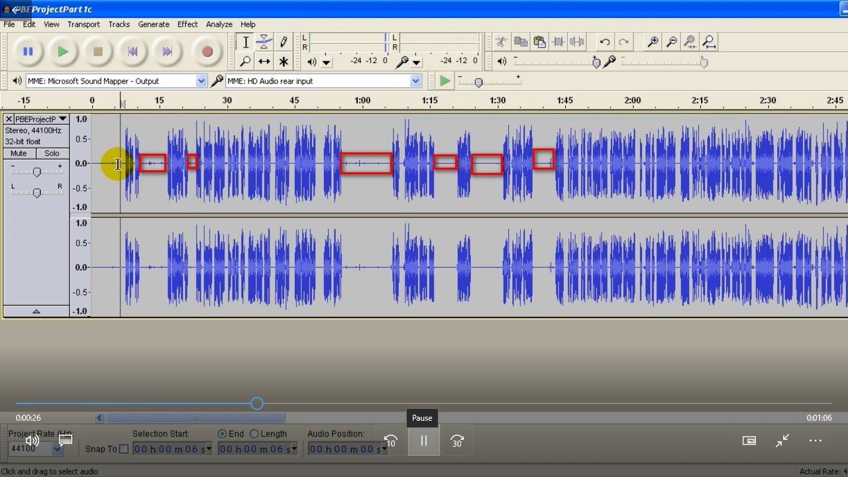Click the Cut scissors icon
Viewport: 848px width, 477px height.
click(x=502, y=42)
